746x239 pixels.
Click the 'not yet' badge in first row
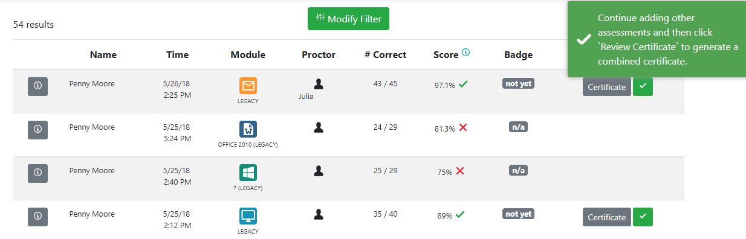[518, 84]
